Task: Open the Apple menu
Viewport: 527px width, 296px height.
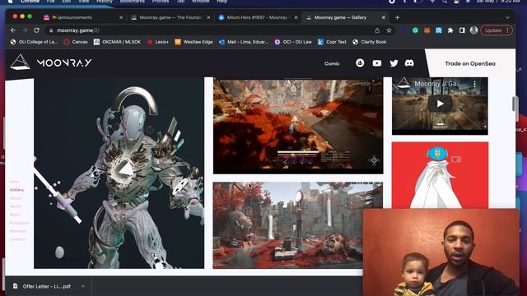Action: (11, 2)
